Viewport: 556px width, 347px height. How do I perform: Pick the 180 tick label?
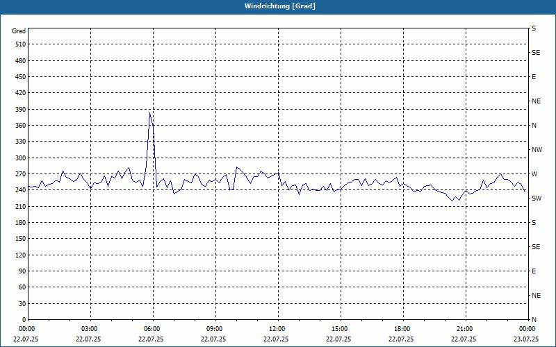[21, 223]
